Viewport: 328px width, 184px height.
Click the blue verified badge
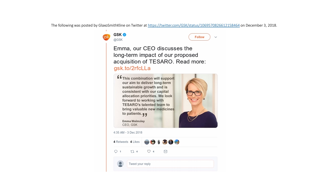[125, 35]
